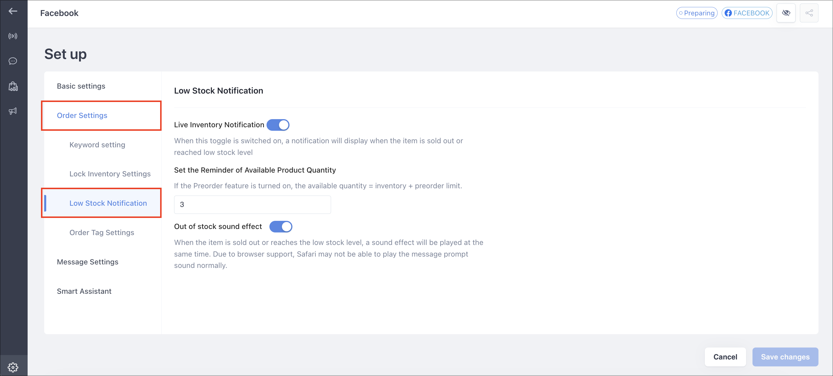Click the Facebook page title text
This screenshot has height=376, width=833.
(59, 13)
